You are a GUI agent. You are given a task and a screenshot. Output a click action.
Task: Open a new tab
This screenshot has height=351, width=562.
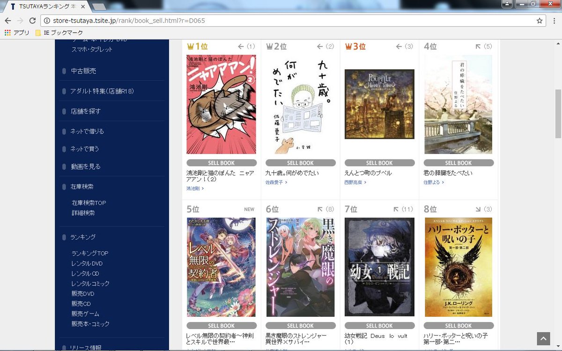[99, 7]
